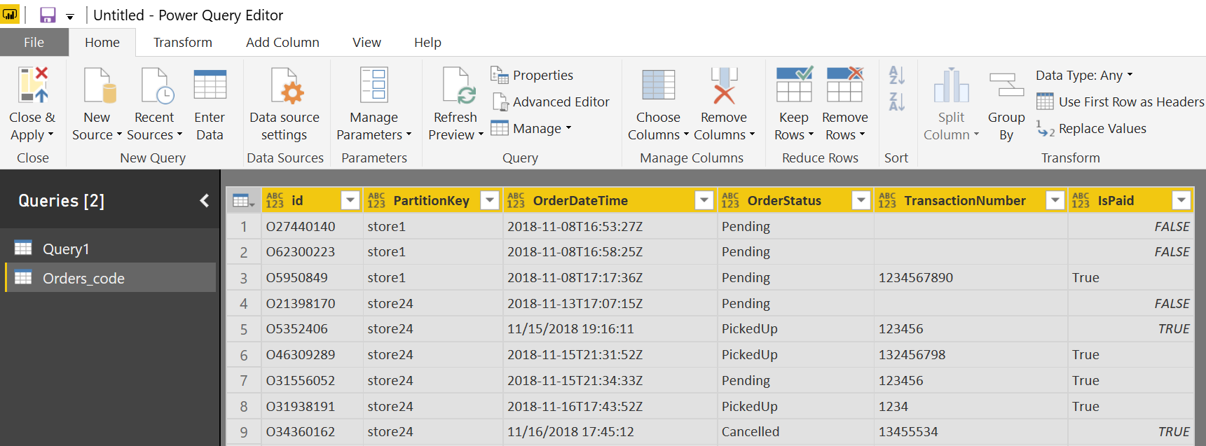Click the Enter Data table icon
Image resolution: width=1206 pixels, height=446 pixels.
210,85
